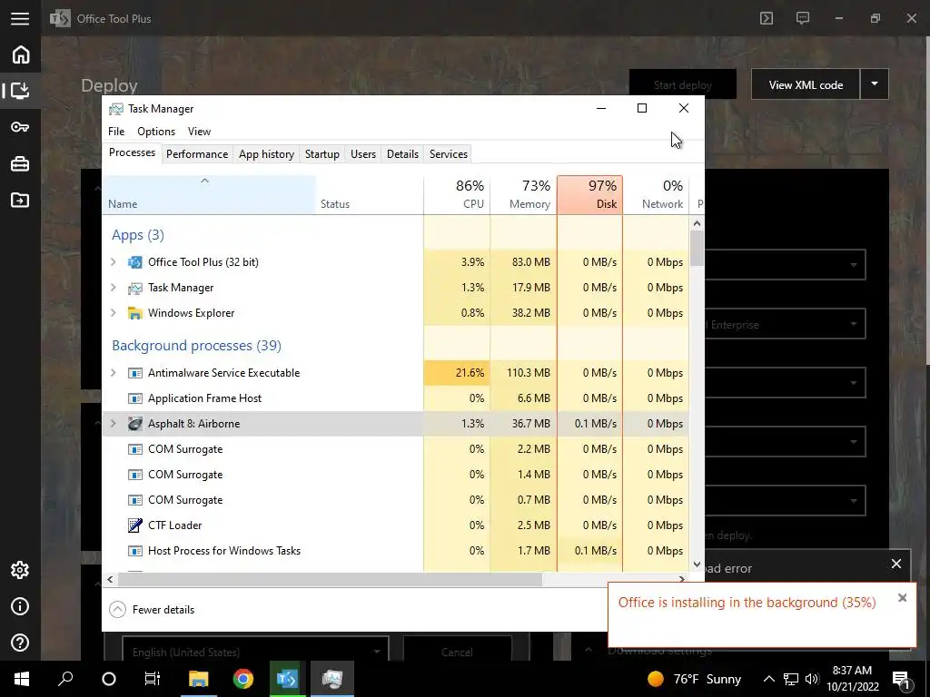The height and width of the screenshot is (697, 930).
Task: Open View XML code dropdown arrow
Action: 875,84
